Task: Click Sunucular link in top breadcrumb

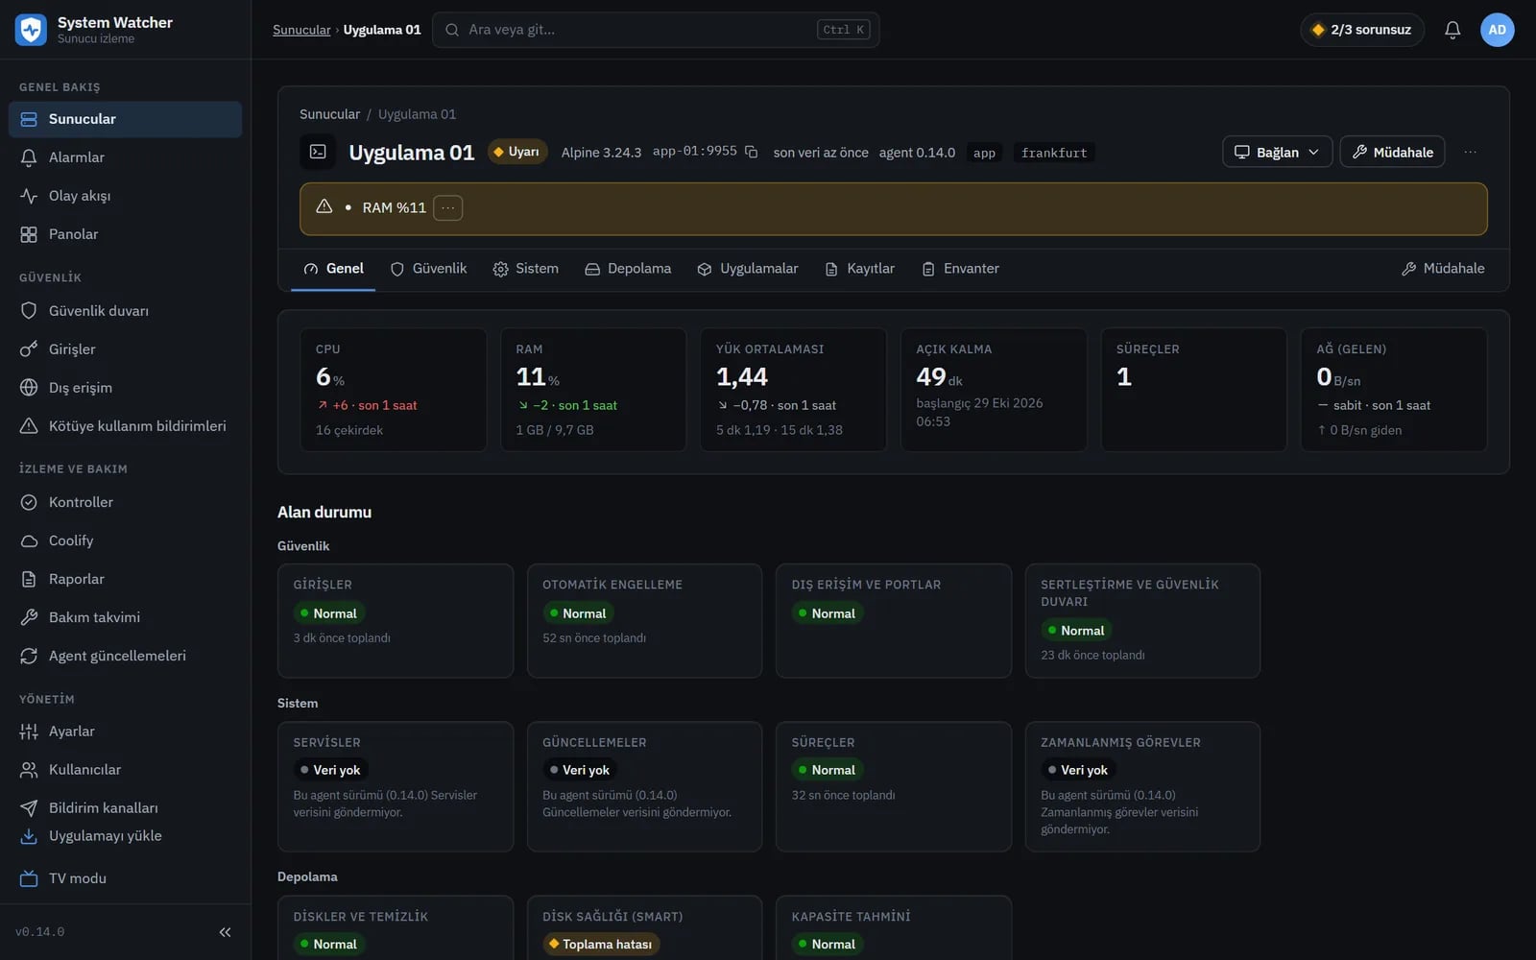Action: coord(301,30)
